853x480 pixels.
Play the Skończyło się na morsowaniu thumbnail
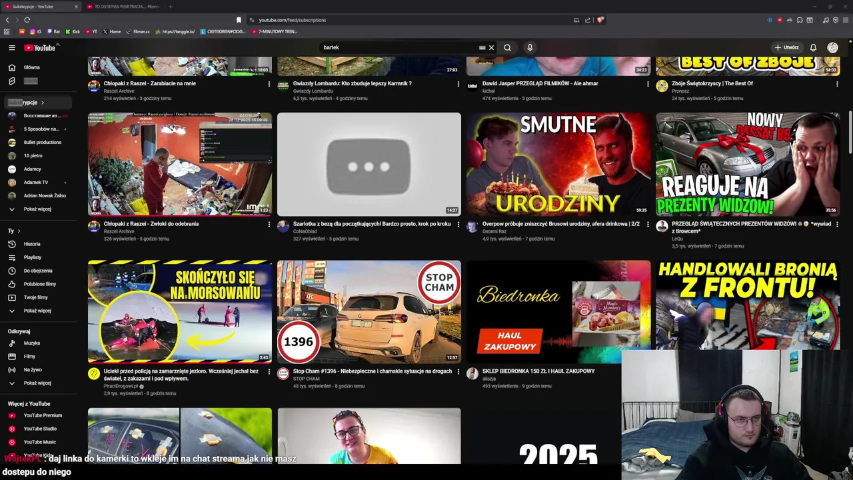(180, 311)
